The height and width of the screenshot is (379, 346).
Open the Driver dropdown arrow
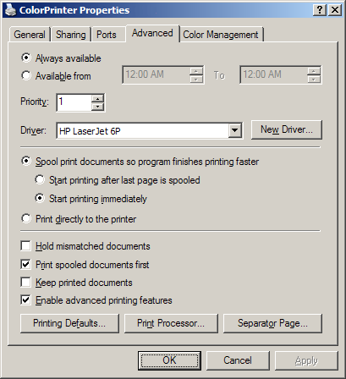pos(234,130)
